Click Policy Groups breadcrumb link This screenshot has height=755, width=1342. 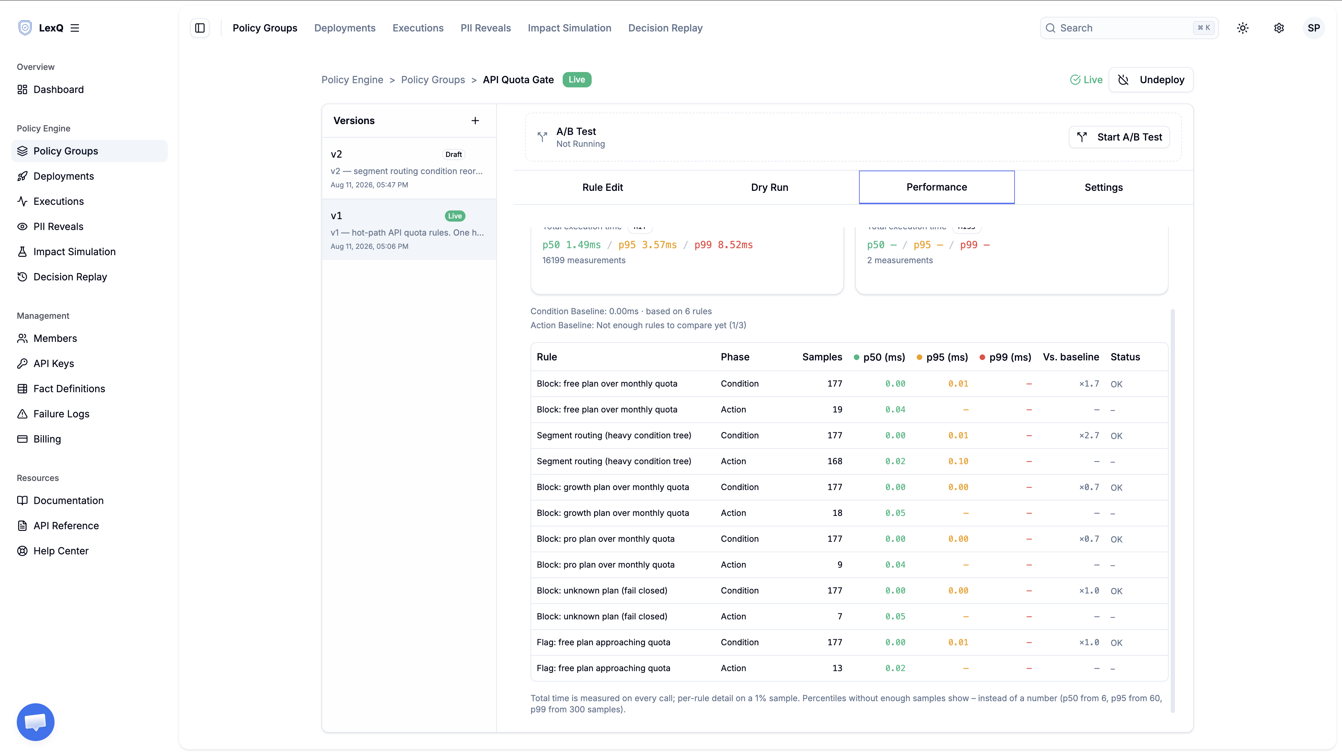(433, 80)
